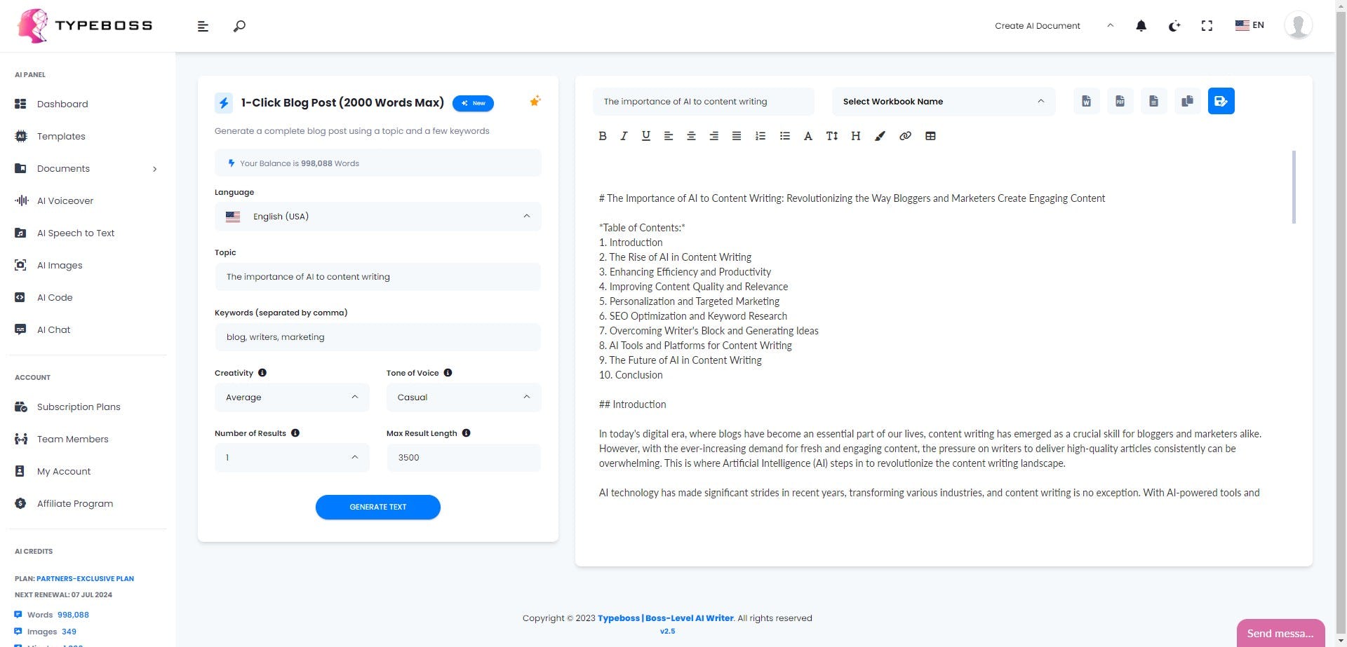The width and height of the screenshot is (1347, 647).
Task: Enter fullscreen mode via header icon
Action: click(1207, 26)
